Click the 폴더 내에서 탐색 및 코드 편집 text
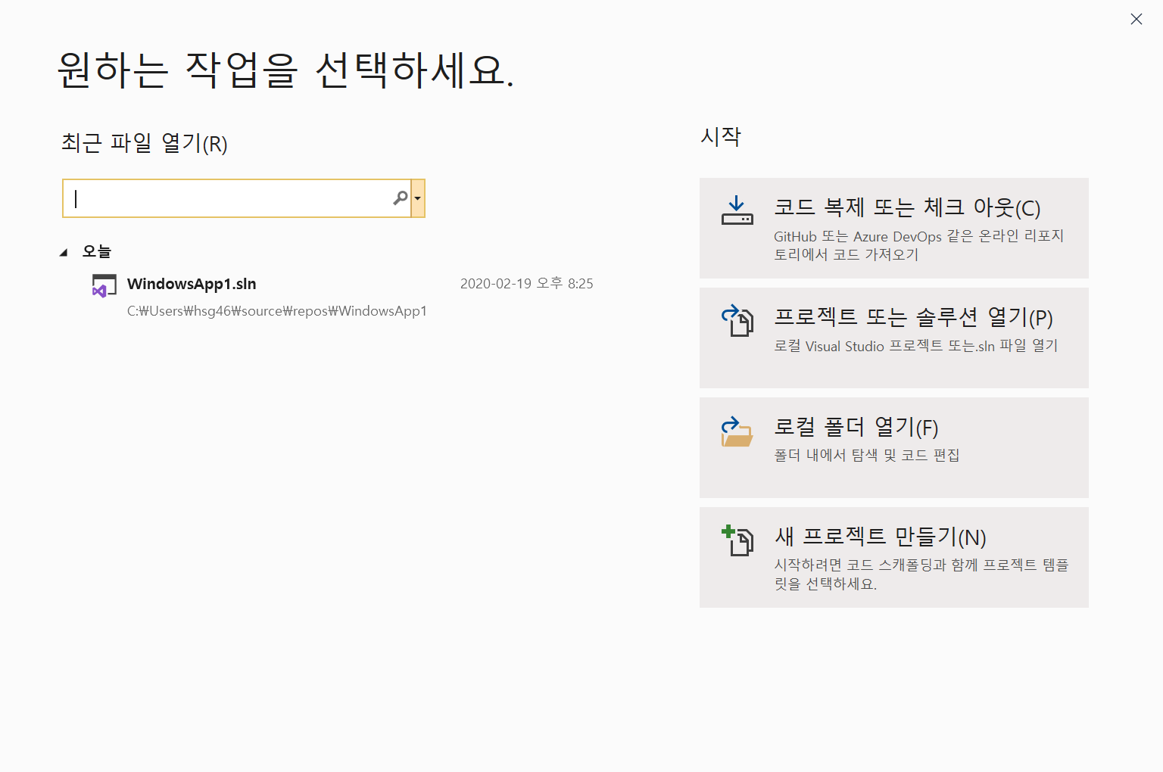The height and width of the screenshot is (772, 1163). (867, 455)
